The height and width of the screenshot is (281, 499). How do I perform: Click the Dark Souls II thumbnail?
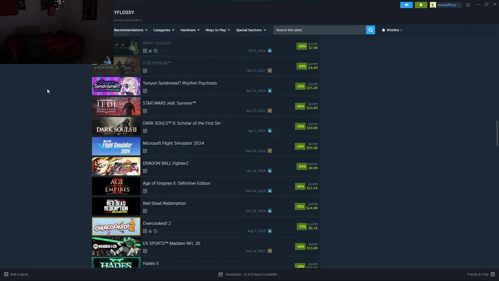point(116,126)
